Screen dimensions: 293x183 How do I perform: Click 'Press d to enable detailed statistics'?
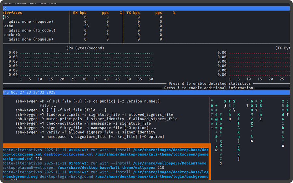coord(211,83)
